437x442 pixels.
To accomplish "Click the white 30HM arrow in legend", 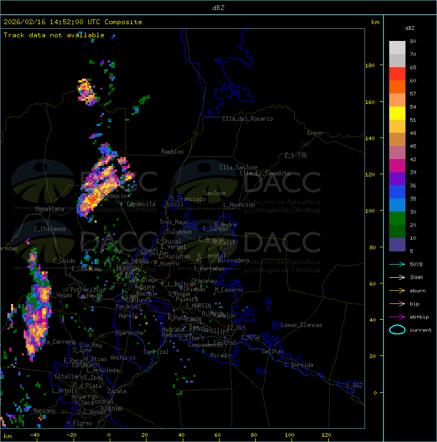I will (x=397, y=277).
